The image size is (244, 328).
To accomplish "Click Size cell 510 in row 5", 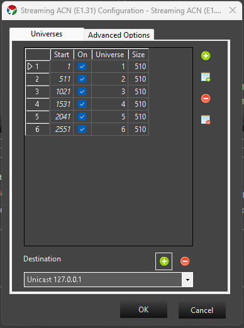I will tap(138, 117).
